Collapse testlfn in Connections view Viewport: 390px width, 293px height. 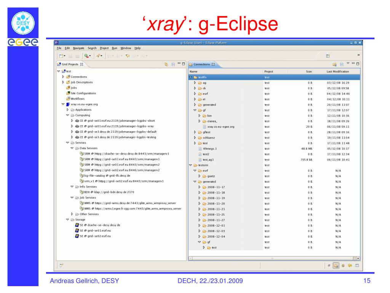pos(190,77)
